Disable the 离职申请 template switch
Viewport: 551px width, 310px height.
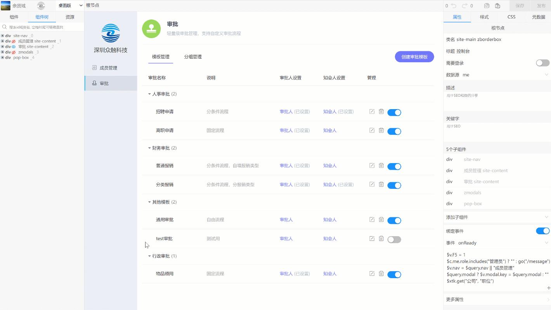(x=394, y=131)
